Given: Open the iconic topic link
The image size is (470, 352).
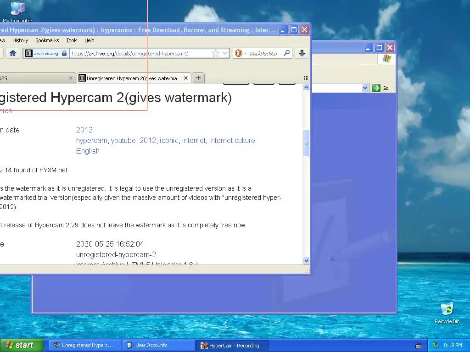Looking at the screenshot, I should [x=169, y=140].
